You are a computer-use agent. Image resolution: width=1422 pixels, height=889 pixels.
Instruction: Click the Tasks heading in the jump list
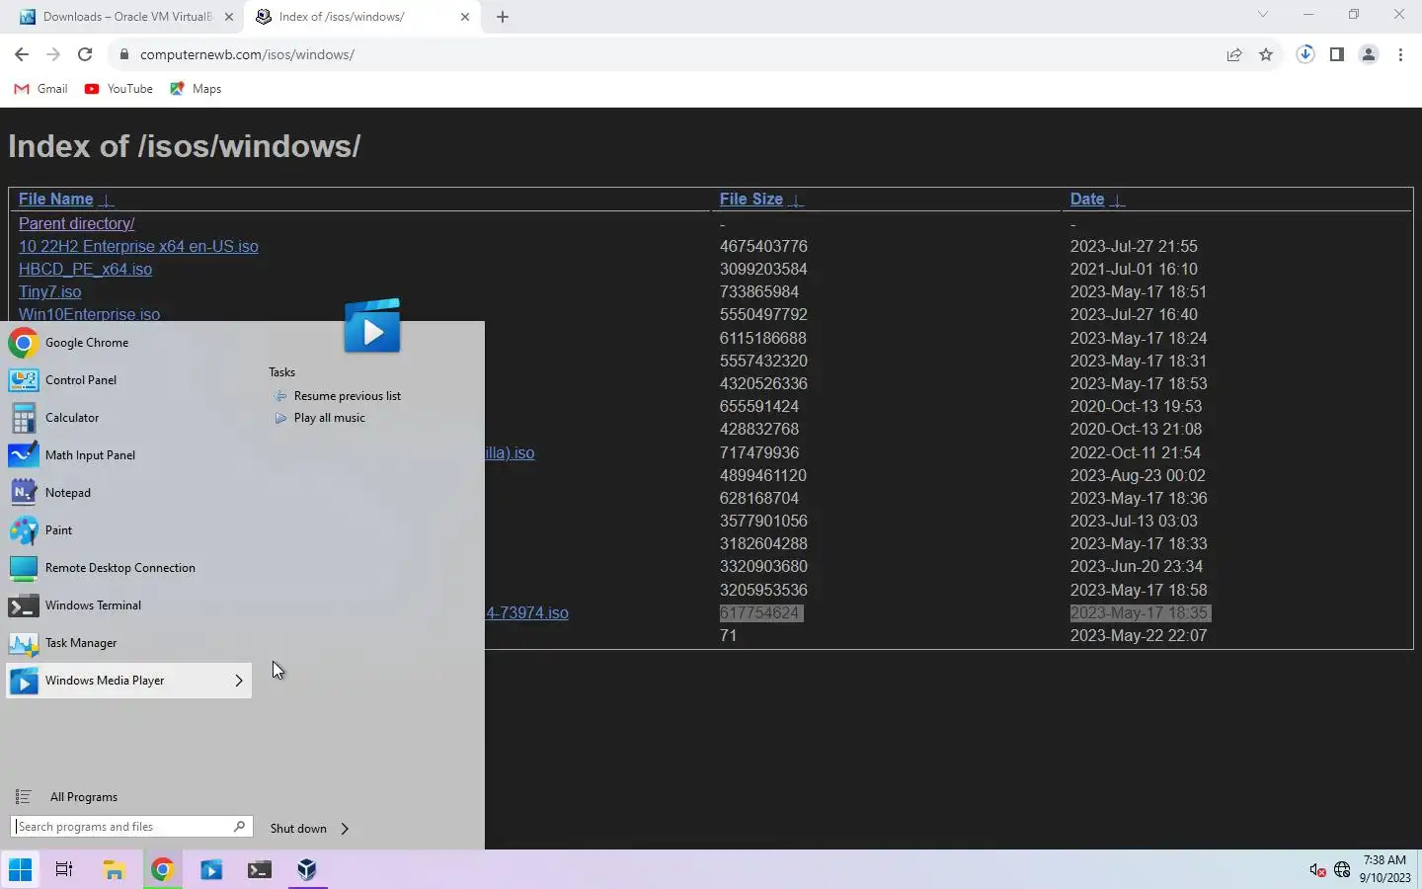(281, 372)
